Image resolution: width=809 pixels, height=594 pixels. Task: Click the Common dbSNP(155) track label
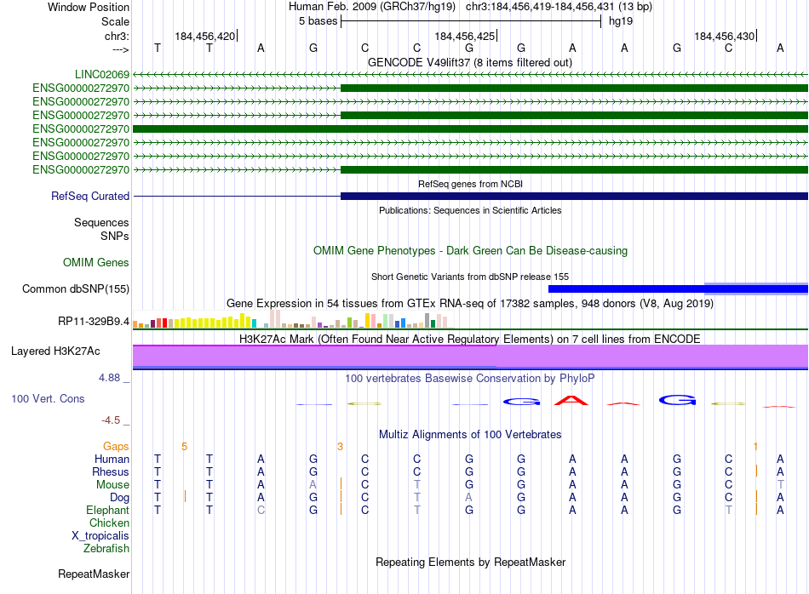point(76,288)
